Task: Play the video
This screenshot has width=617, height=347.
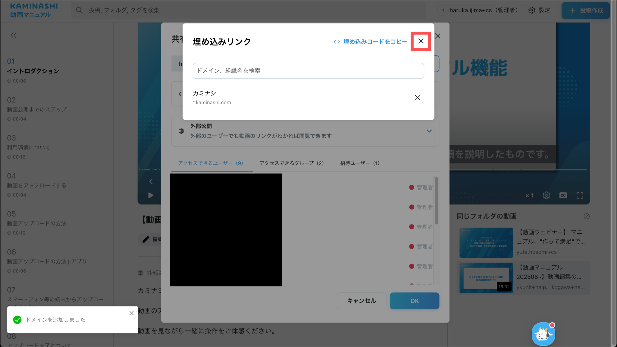Action: point(151,195)
